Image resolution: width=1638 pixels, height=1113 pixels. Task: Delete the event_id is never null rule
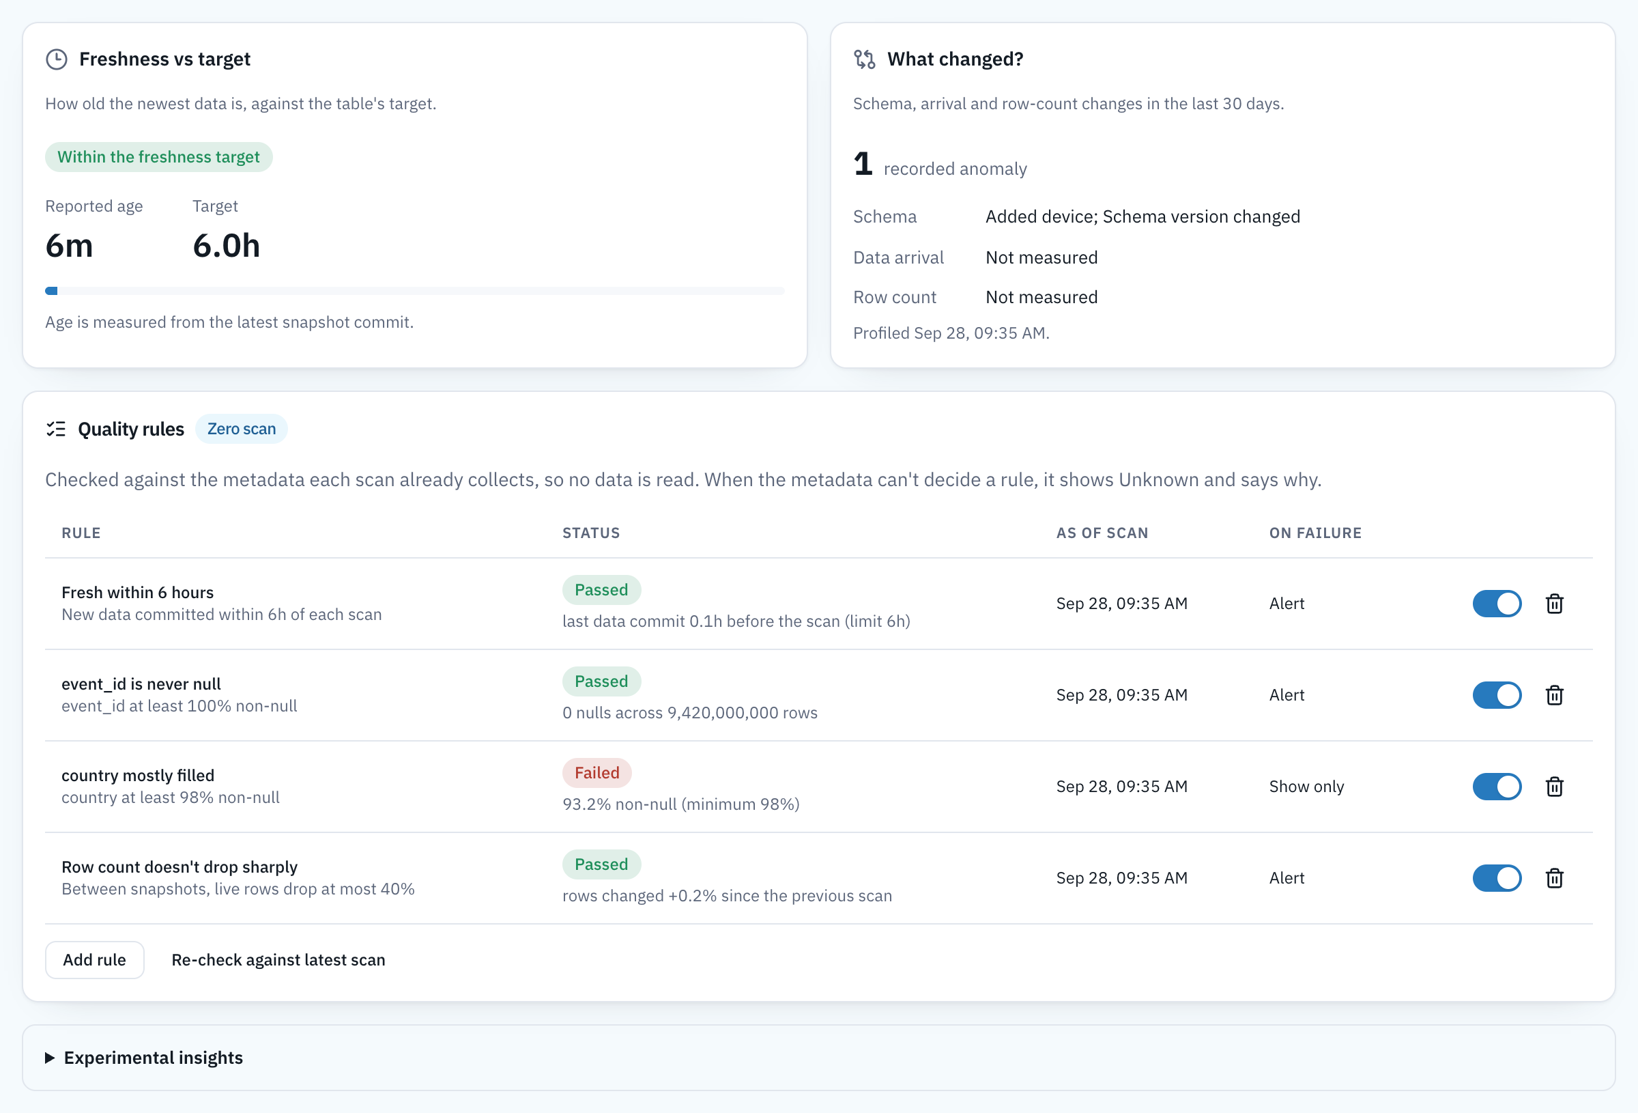(x=1554, y=695)
